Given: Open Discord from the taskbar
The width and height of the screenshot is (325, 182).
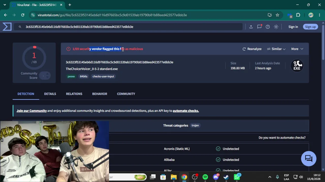Looking at the screenshot, I should pos(216,177).
